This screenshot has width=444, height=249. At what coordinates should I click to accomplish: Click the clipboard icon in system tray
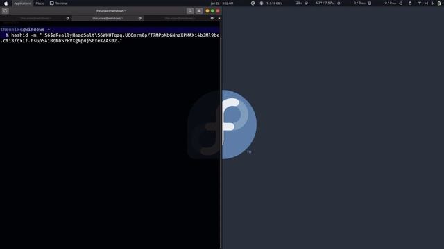(410, 3)
